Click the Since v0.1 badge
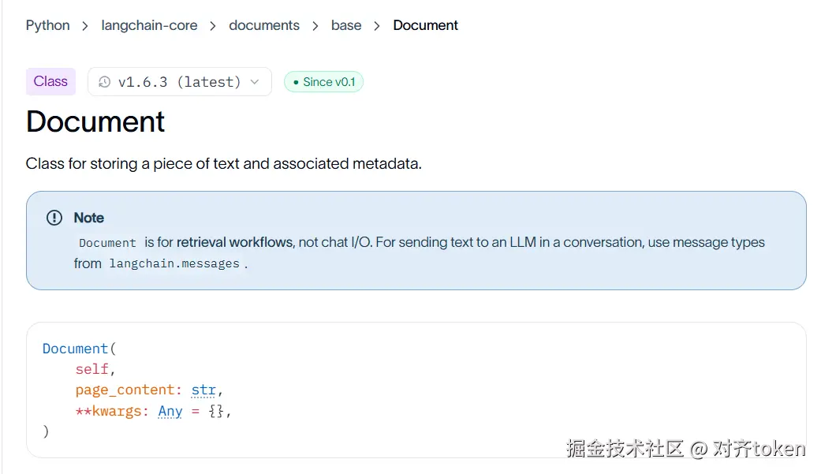The image size is (821, 474). tap(323, 82)
